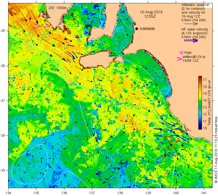Click longitude axis label '139'

coord(148,193)
